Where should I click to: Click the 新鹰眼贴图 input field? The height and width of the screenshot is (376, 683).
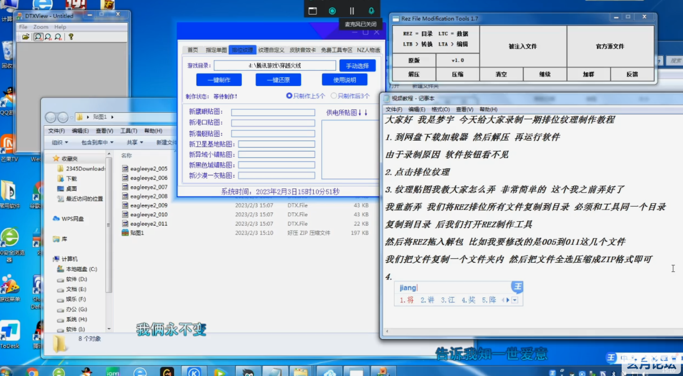(x=273, y=112)
